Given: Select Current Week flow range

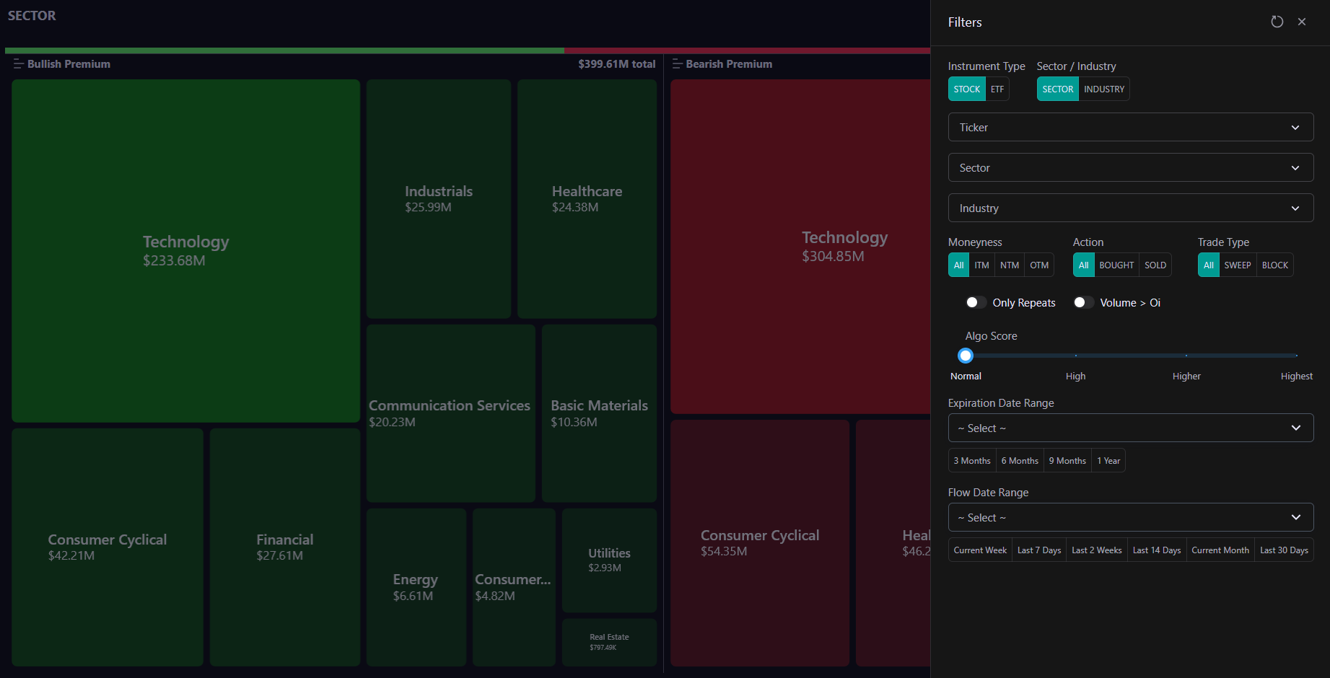Looking at the screenshot, I should (x=980, y=550).
